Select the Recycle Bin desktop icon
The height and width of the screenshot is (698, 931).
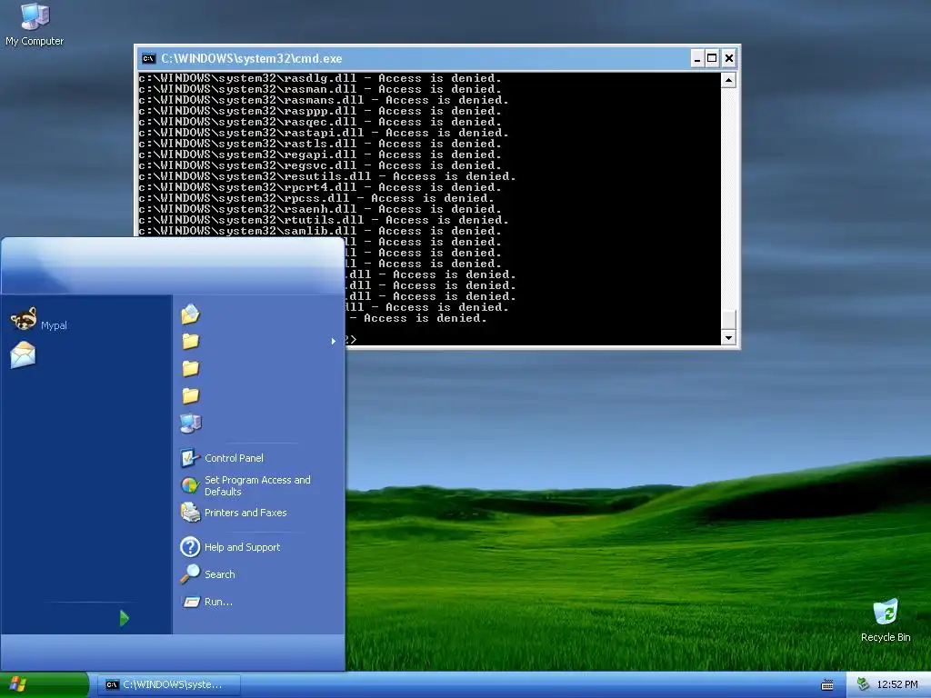pos(886,620)
